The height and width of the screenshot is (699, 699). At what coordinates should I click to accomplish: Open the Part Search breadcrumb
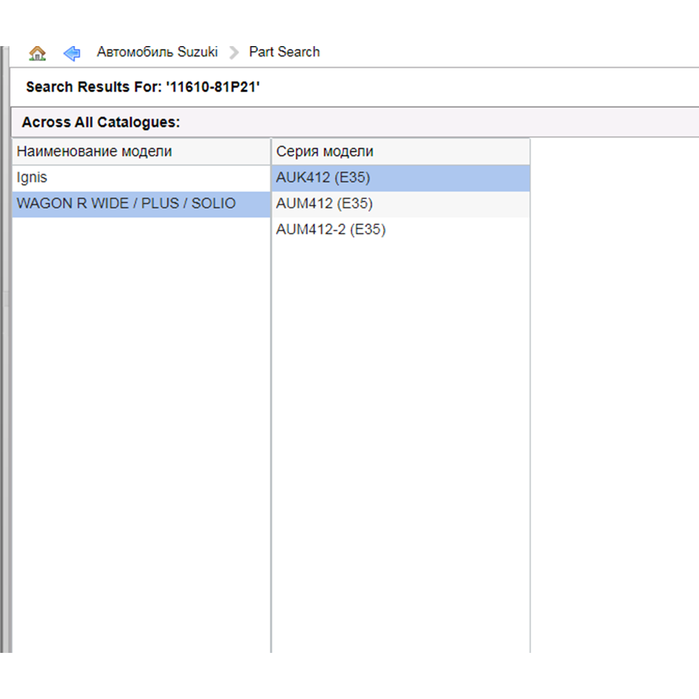click(284, 52)
